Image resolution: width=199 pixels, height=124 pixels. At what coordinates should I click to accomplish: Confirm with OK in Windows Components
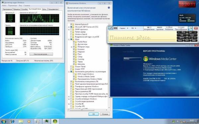[94, 114]
